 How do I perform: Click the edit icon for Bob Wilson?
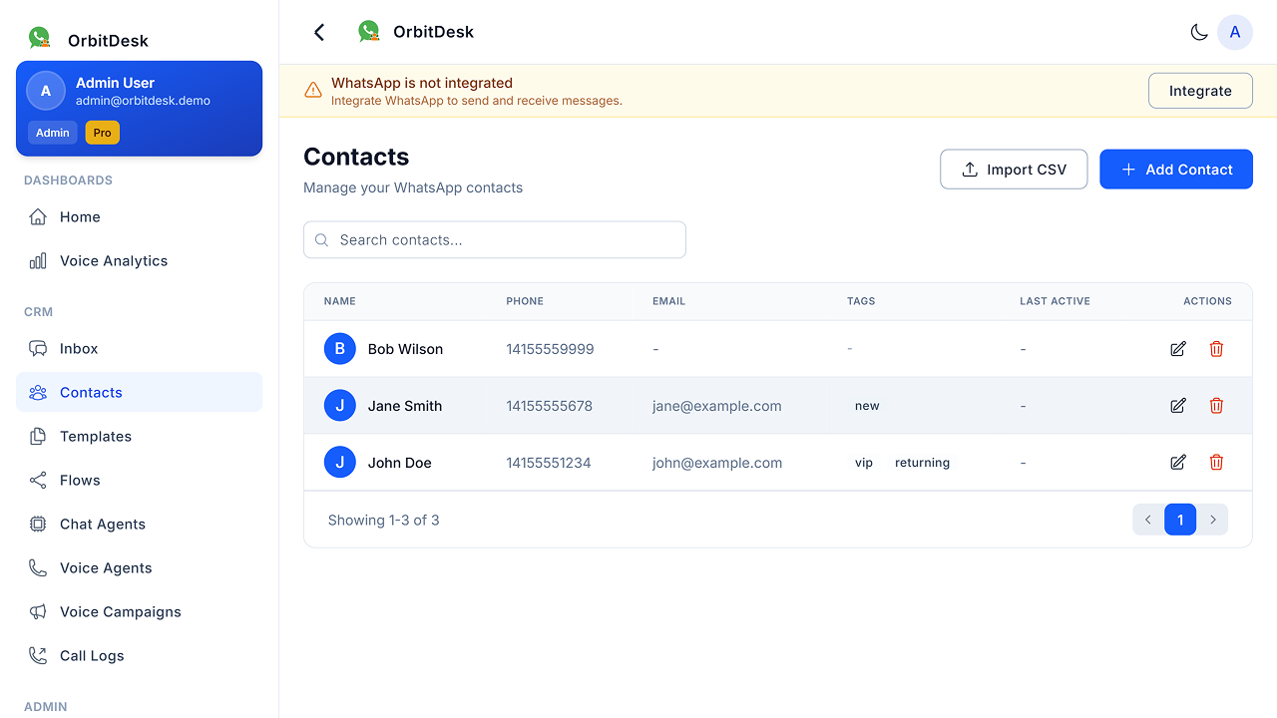(1178, 349)
